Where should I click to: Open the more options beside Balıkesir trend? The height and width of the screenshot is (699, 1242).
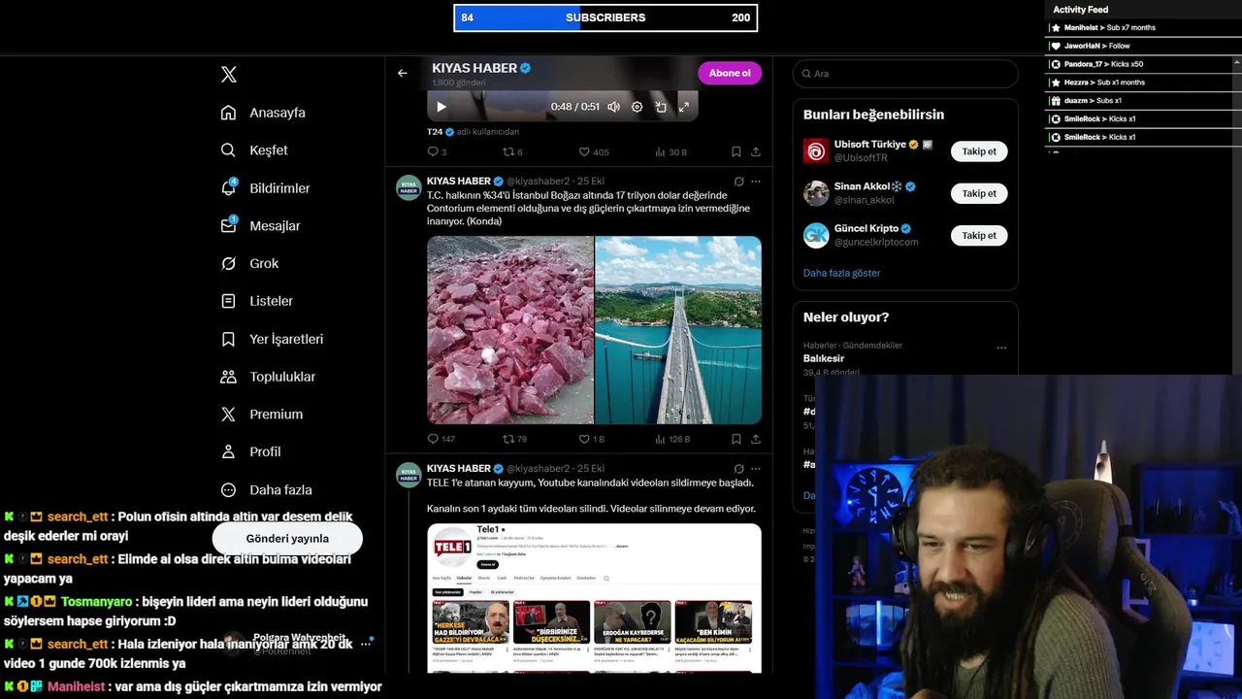(x=1001, y=348)
